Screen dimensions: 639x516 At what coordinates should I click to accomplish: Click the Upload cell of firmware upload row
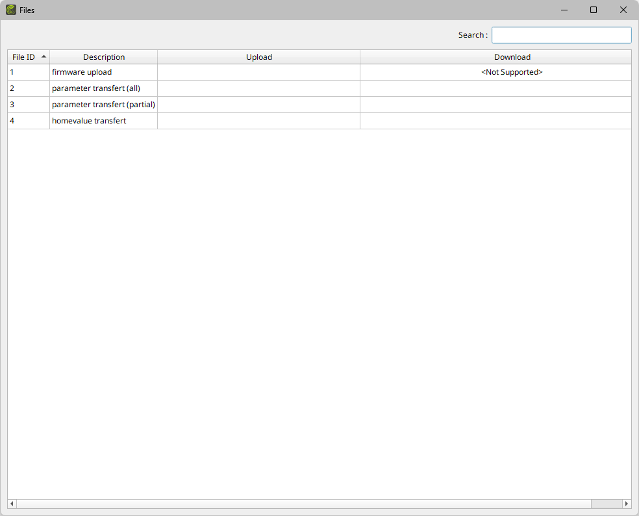pos(258,72)
